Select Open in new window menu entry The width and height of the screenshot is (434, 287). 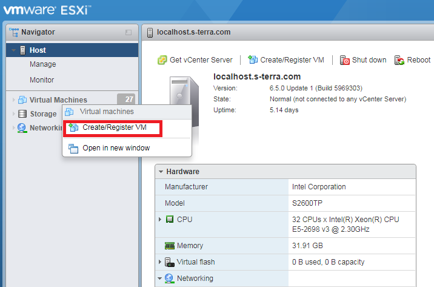[116, 148]
